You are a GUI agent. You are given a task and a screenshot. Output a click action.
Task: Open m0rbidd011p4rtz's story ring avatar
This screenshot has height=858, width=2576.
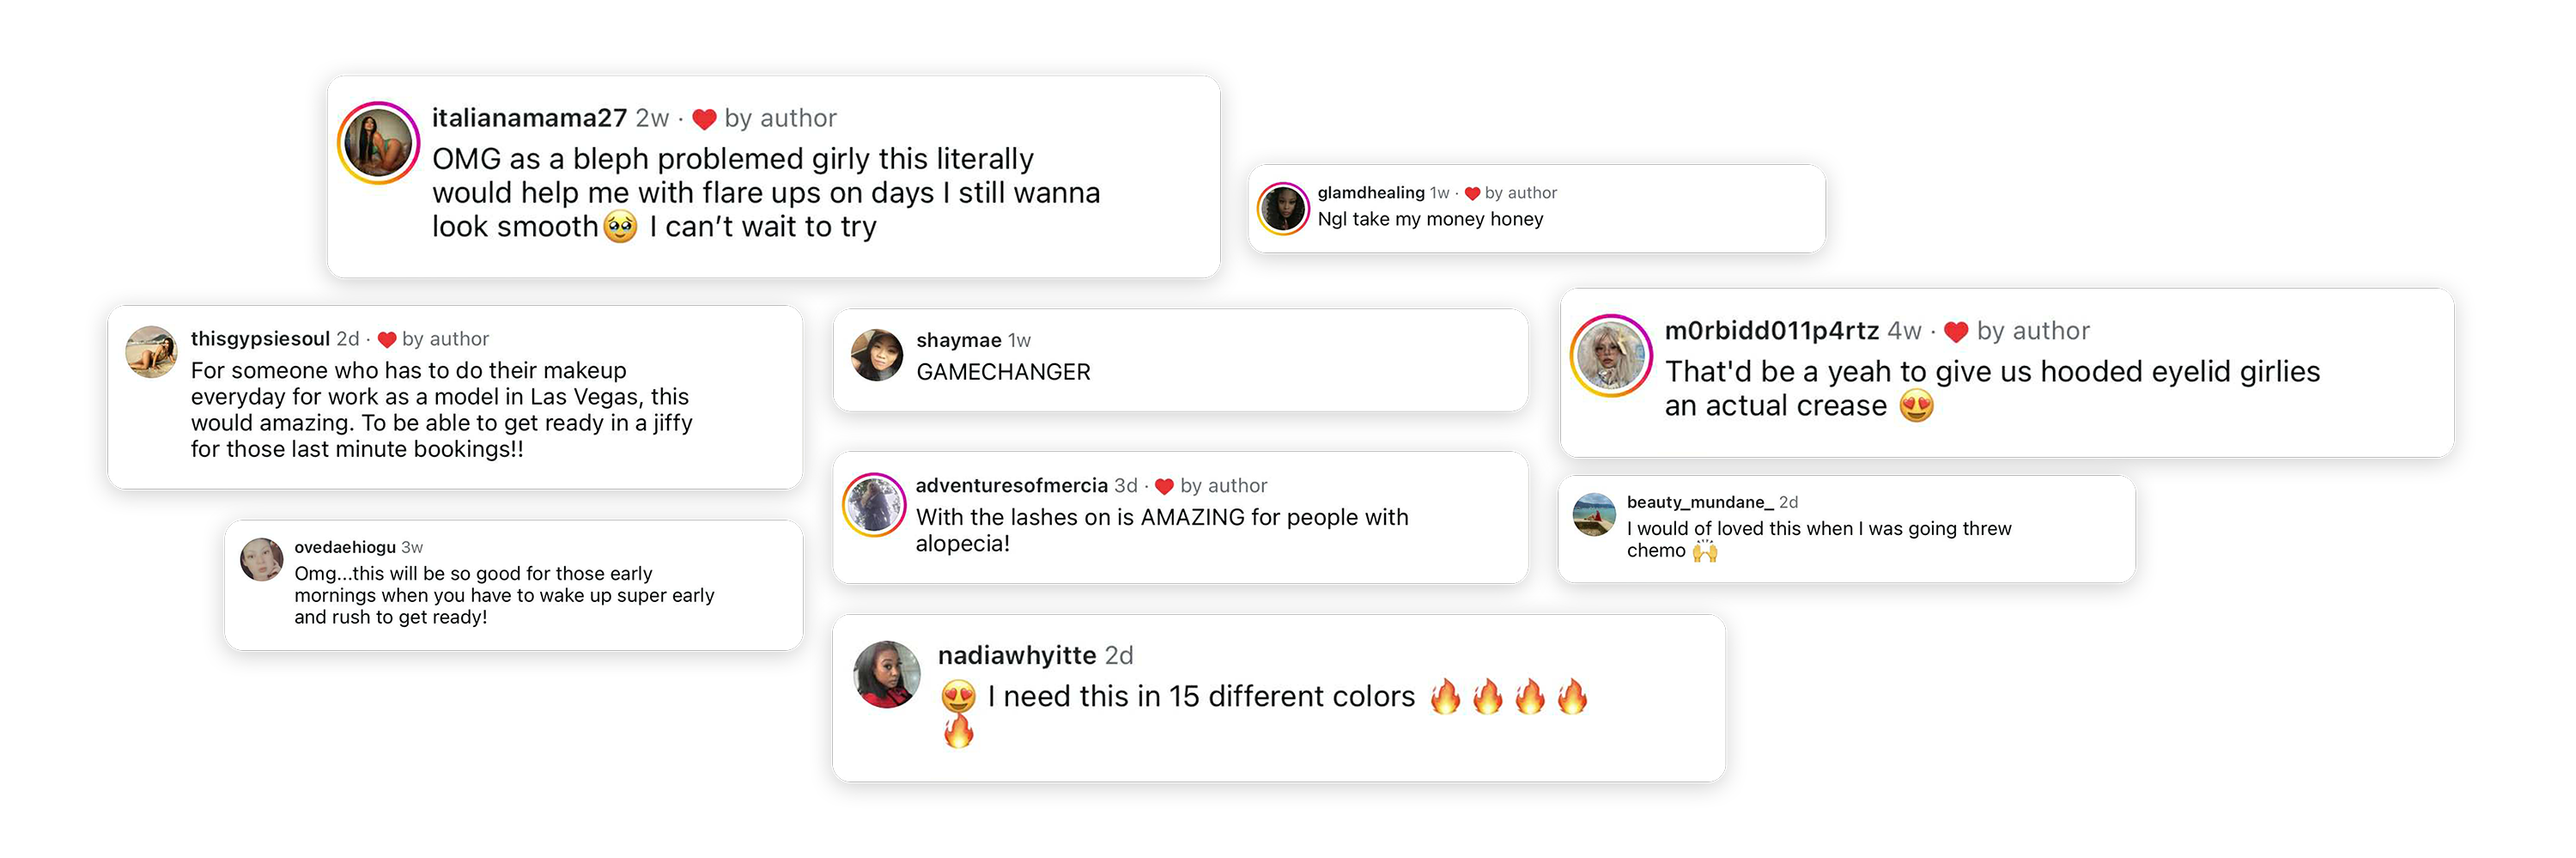tap(1611, 356)
